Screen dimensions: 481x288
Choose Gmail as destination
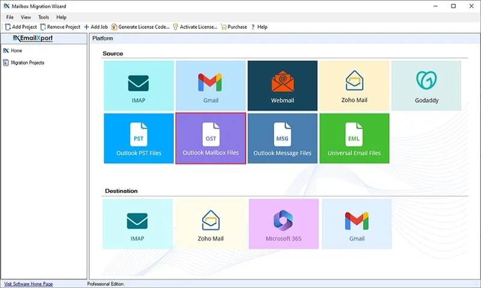[357, 224]
